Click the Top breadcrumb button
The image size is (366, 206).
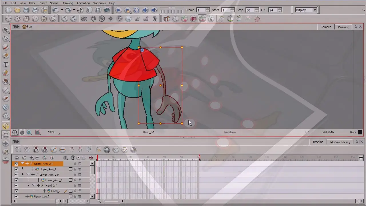pyautogui.click(x=27, y=27)
